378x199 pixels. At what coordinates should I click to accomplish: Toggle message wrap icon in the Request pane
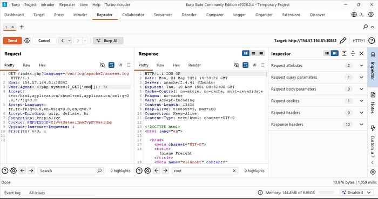click(x=111, y=65)
